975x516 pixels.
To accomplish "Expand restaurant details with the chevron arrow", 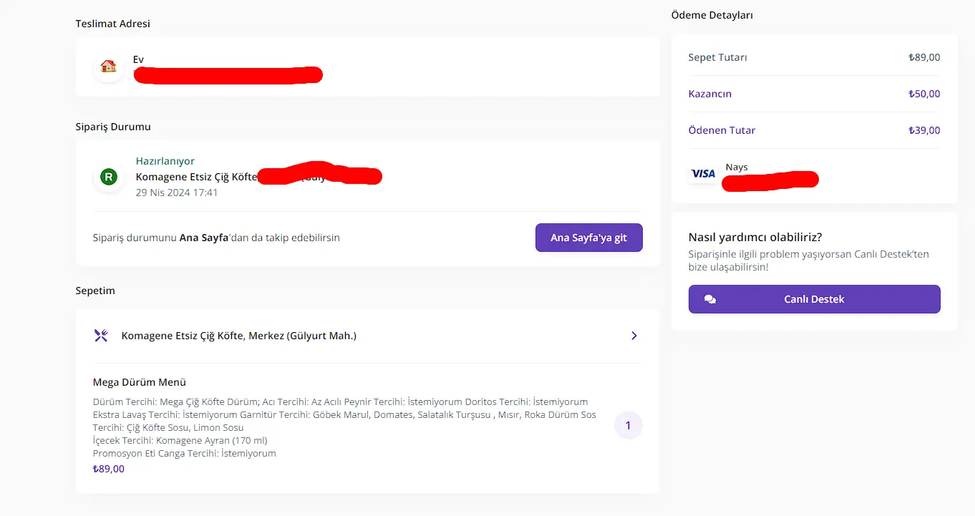I will click(634, 336).
